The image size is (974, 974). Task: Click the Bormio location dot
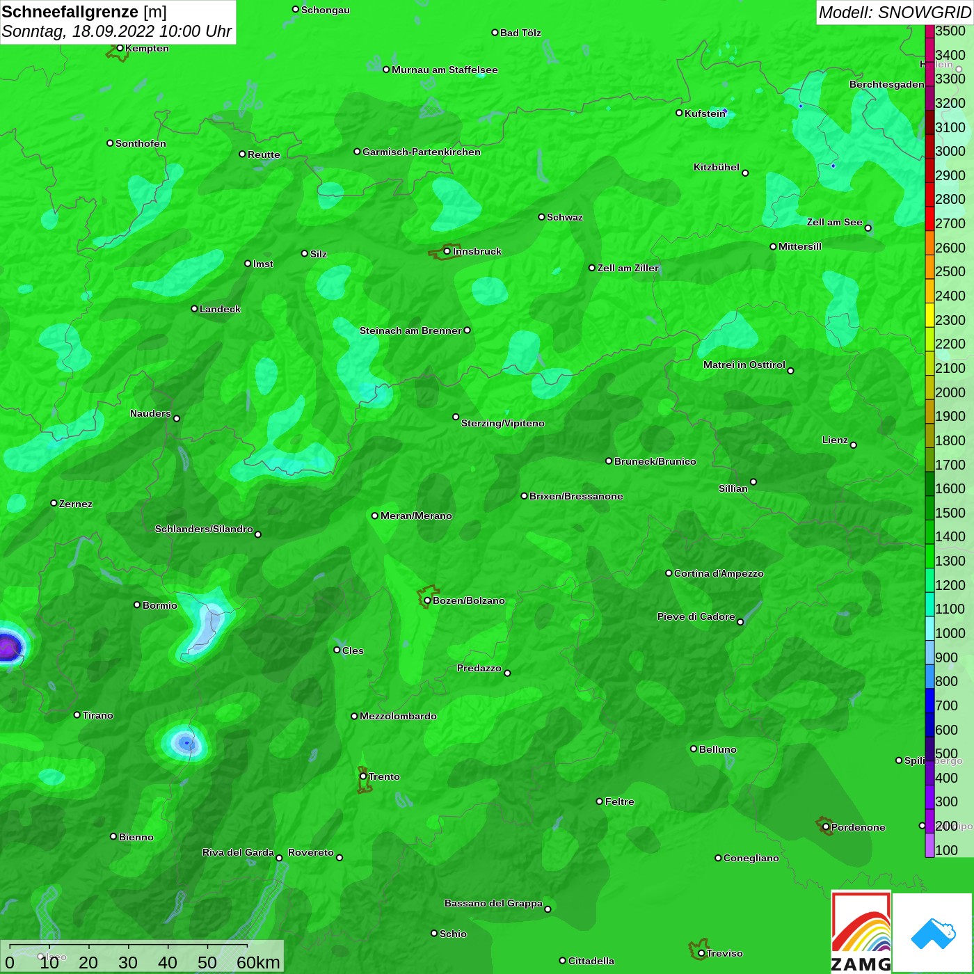137,605
